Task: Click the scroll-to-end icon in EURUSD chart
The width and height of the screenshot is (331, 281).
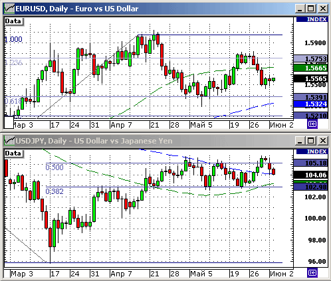Action: tap(312, 124)
